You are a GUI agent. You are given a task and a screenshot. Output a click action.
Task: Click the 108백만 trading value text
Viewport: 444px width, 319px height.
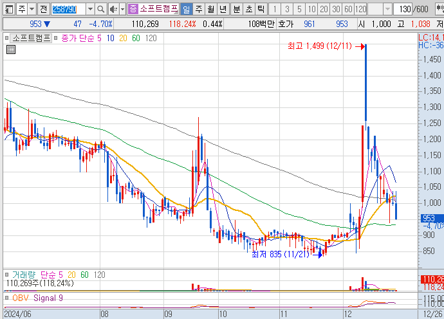click(x=261, y=24)
